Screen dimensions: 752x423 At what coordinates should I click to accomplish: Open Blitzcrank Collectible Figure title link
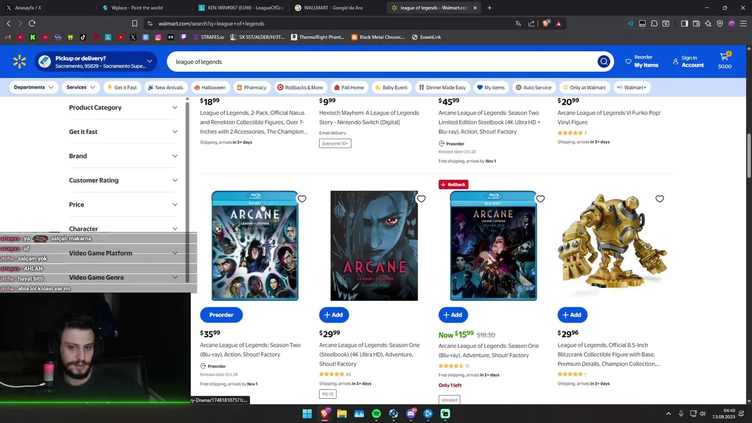(608, 354)
